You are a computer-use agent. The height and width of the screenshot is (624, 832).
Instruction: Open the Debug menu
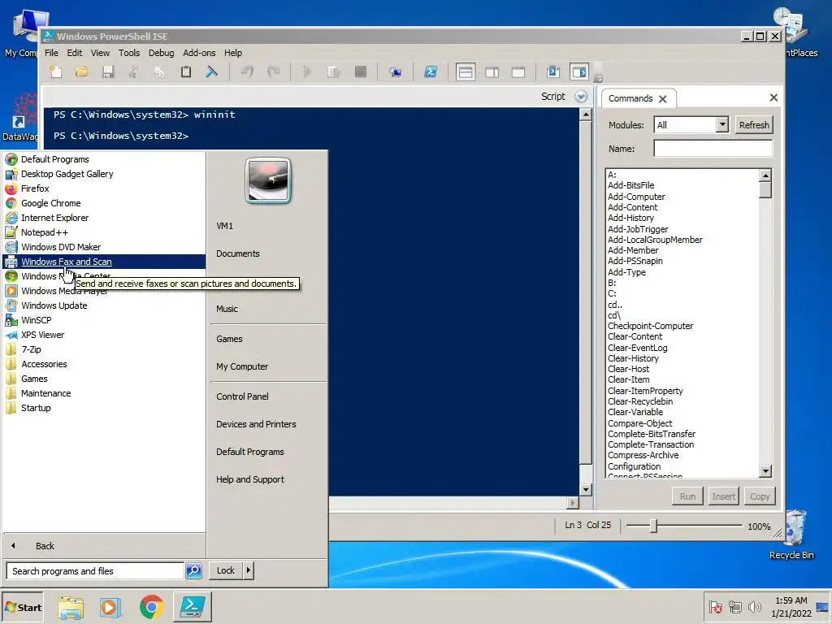162,53
